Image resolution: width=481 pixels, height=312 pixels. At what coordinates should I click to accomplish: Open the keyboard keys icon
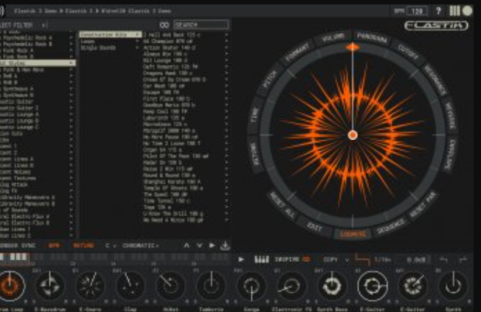pyautogui.click(x=262, y=260)
